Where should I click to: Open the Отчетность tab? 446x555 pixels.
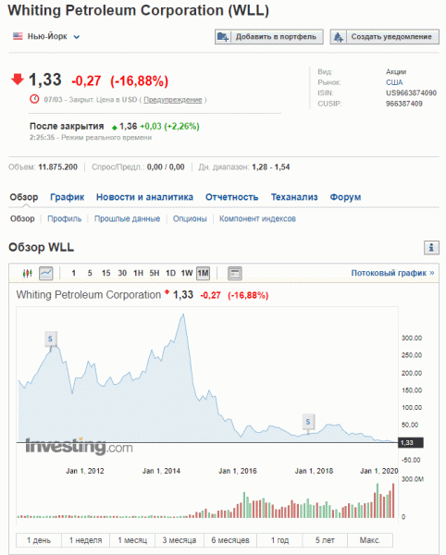232,197
